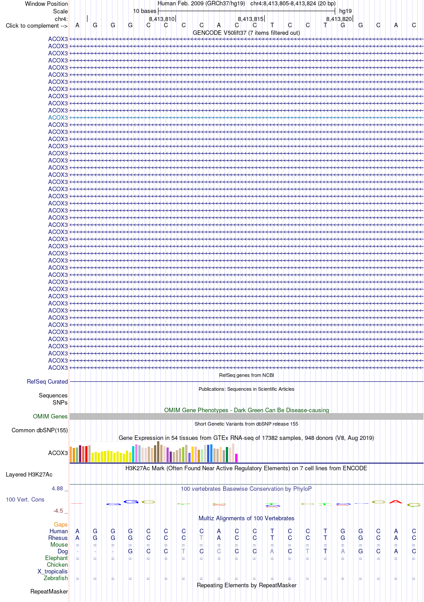Click the ACOX3 label beside the GTEx bar chart

tap(58, 453)
